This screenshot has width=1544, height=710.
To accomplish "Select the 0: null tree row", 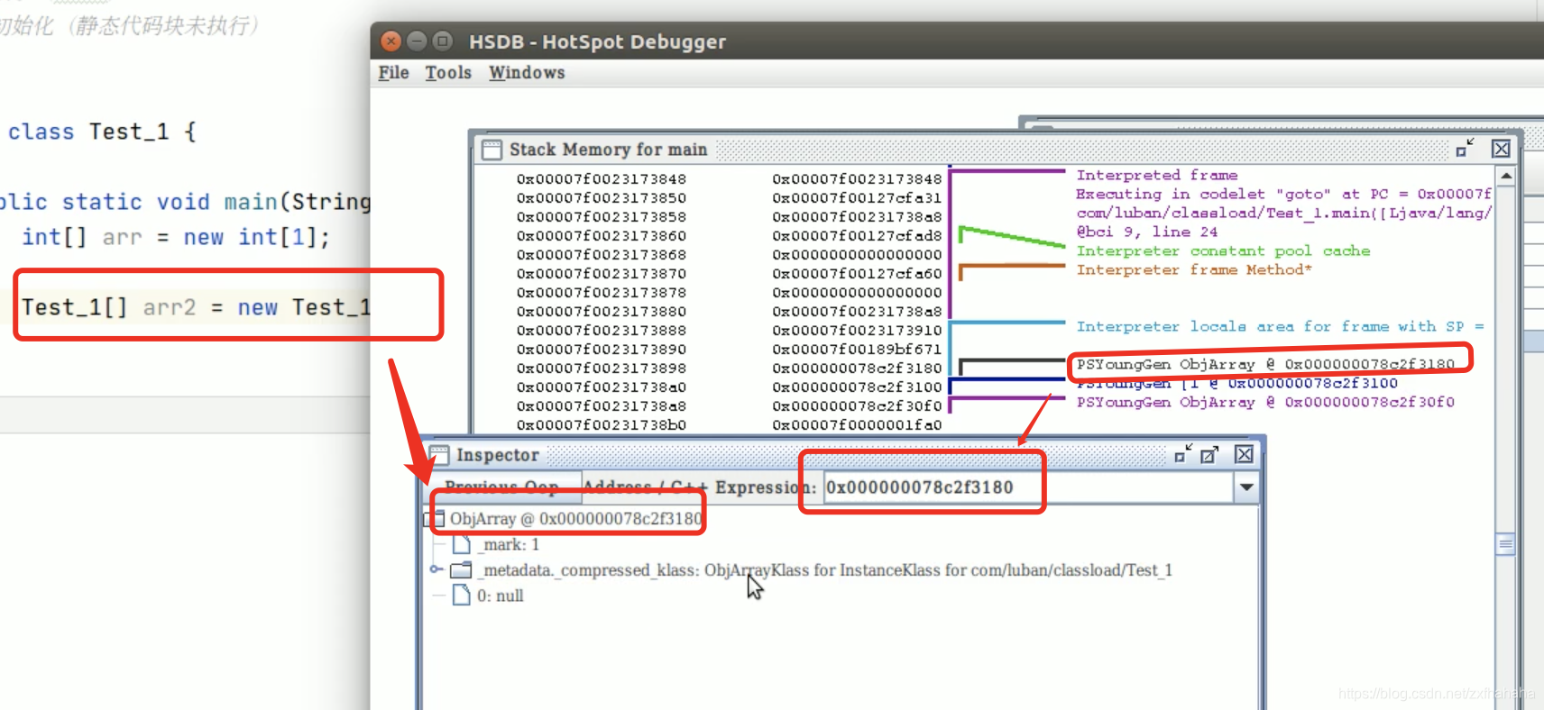I will [x=500, y=596].
